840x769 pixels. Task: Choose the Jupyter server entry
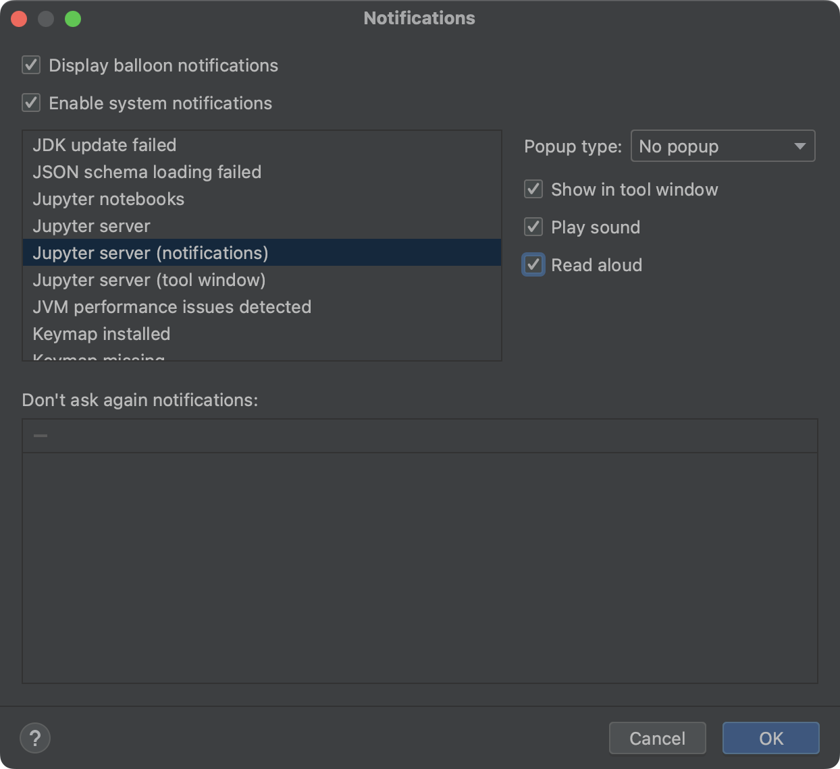point(91,226)
